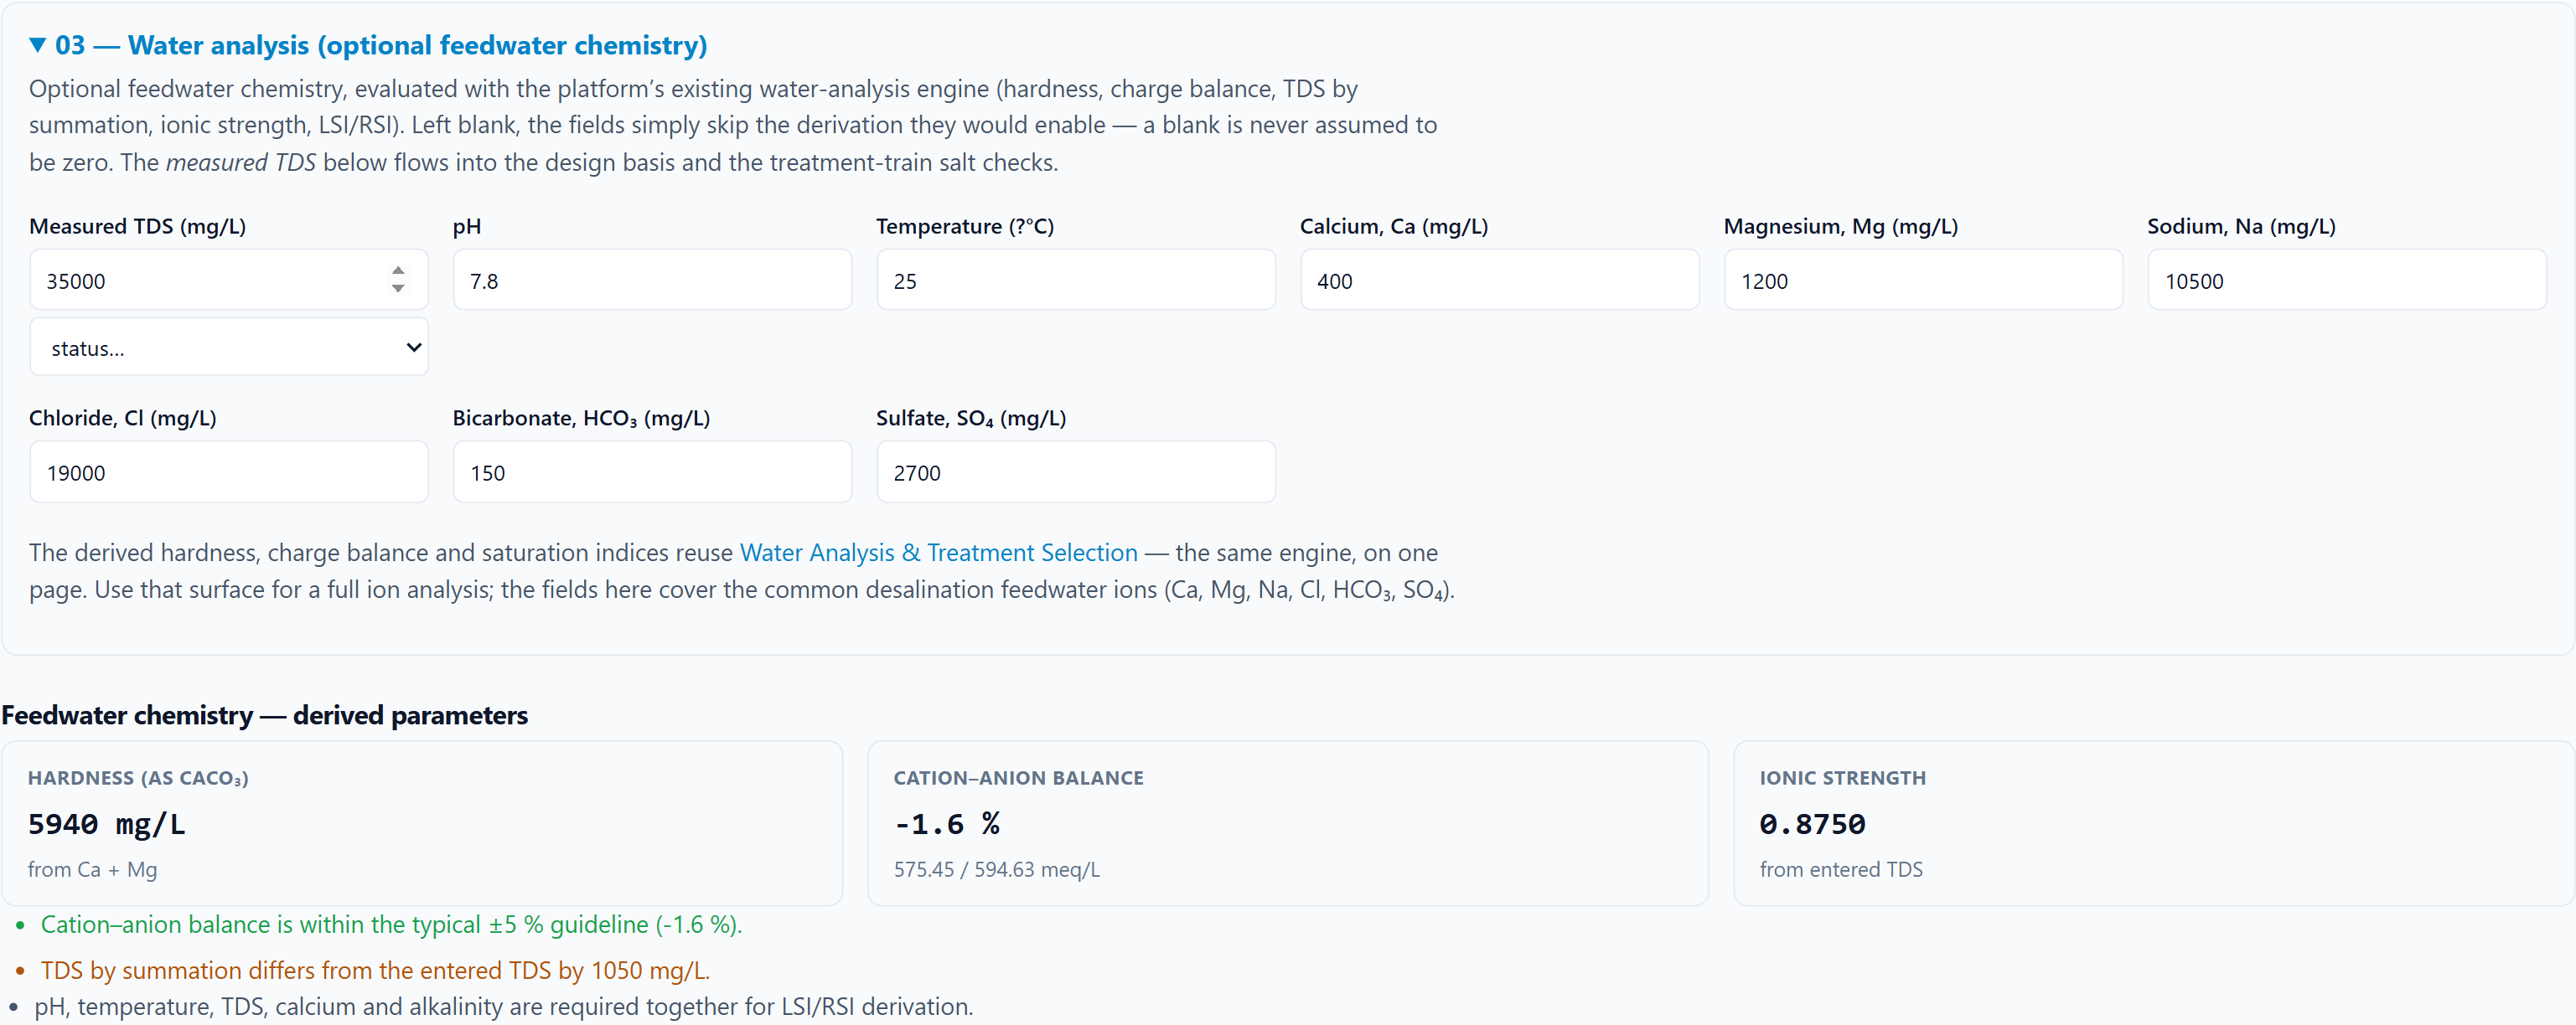Click the Temperature field showing 25
Screen dimensions: 2576x1025
1076,281
